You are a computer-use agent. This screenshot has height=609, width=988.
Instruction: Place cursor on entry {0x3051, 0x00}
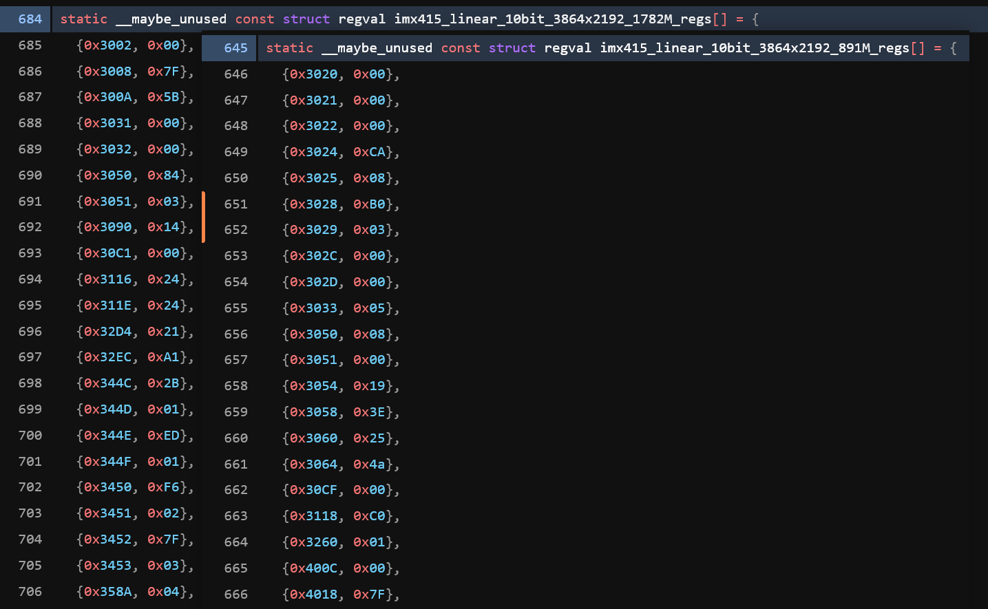coord(341,360)
